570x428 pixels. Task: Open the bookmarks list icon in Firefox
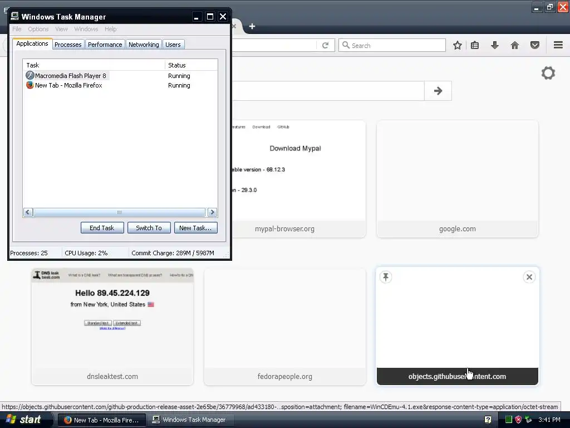475,45
